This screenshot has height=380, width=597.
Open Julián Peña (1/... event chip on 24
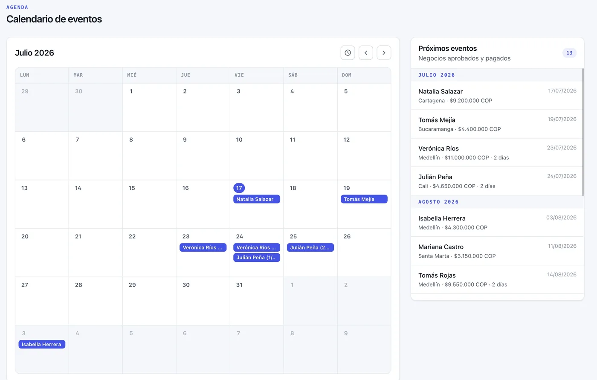point(257,258)
